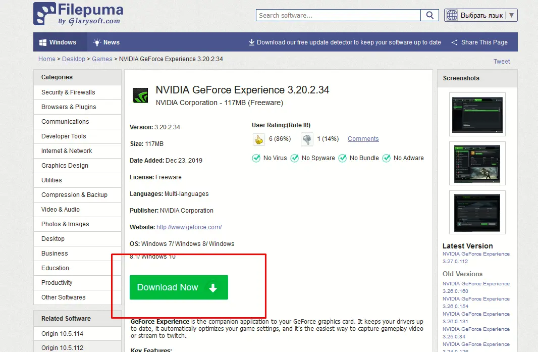538x352 pixels.
Task: Select Developer Tools category
Action: tap(78, 136)
